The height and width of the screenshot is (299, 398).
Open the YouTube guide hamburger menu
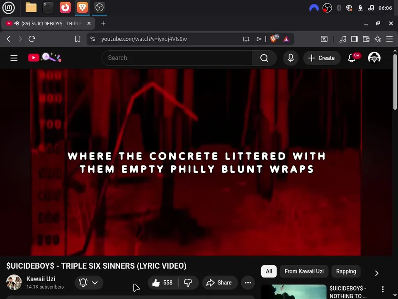[x=14, y=58]
